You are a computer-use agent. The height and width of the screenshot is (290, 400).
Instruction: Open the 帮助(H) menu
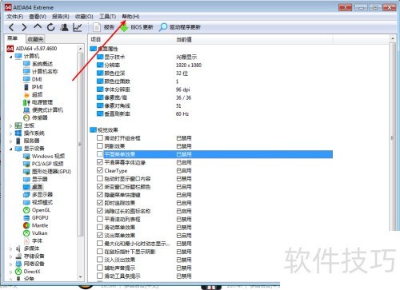point(130,17)
